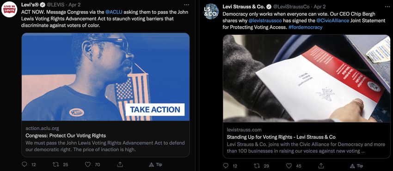The width and height of the screenshot is (393, 171).
Task: Open the Levi's profile avatar
Action: tap(9, 10)
